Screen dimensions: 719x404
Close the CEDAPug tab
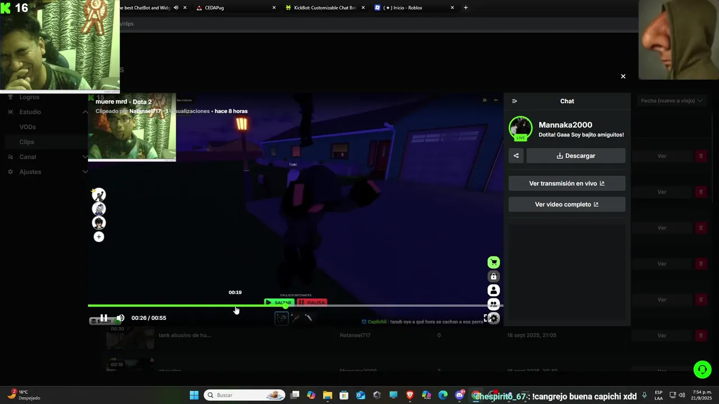point(274,8)
